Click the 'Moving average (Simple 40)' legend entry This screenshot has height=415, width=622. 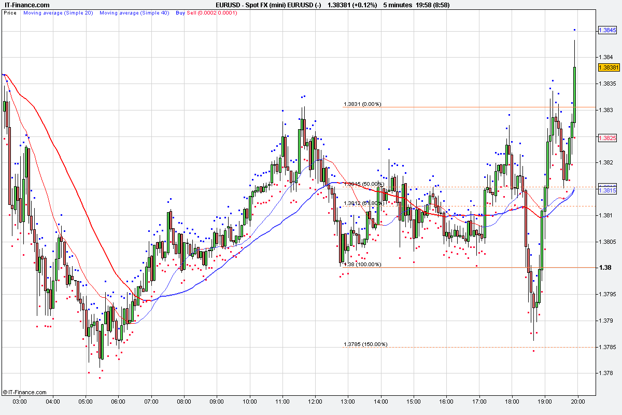(x=134, y=12)
